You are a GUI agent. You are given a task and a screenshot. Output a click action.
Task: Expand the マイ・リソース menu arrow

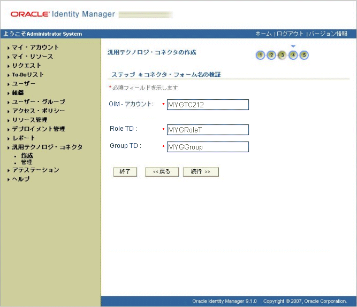[x=9, y=57]
